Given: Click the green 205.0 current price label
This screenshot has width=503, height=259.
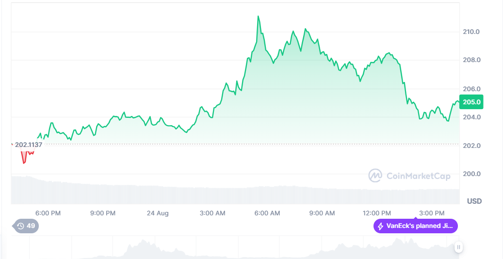Looking at the screenshot, I should coord(471,102).
